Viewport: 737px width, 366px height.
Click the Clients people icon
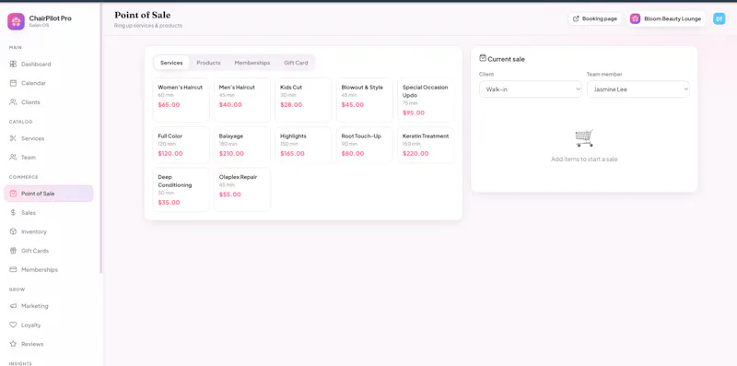(x=13, y=102)
